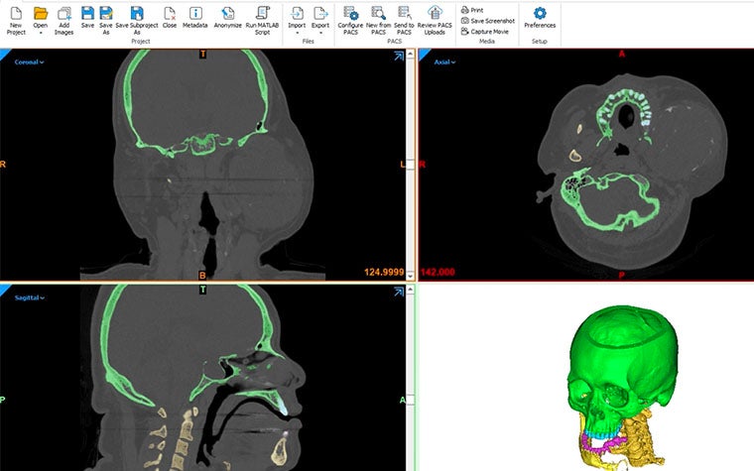Image resolution: width=754 pixels, height=471 pixels.
Task: Run MATLAB Script tool
Action: click(262, 20)
